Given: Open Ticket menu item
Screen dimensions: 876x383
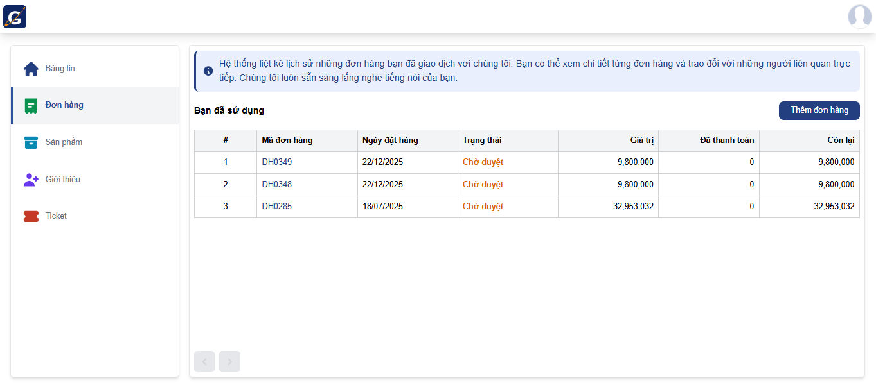Looking at the screenshot, I should [x=56, y=216].
